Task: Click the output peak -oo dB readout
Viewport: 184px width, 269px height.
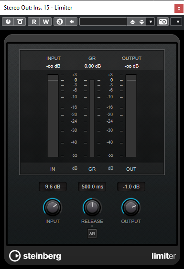Action: coord(131,66)
